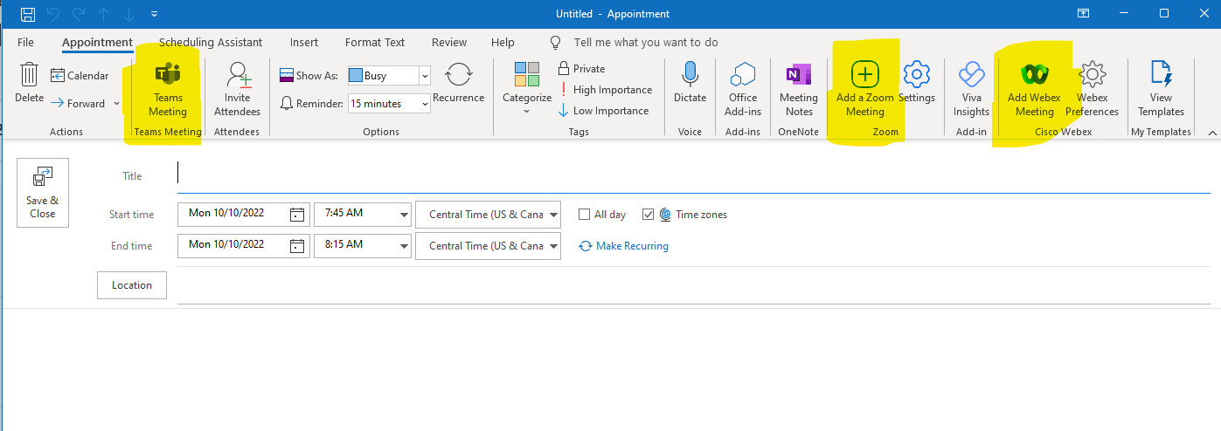Open the Review tab
1221x431 pixels.
point(449,42)
